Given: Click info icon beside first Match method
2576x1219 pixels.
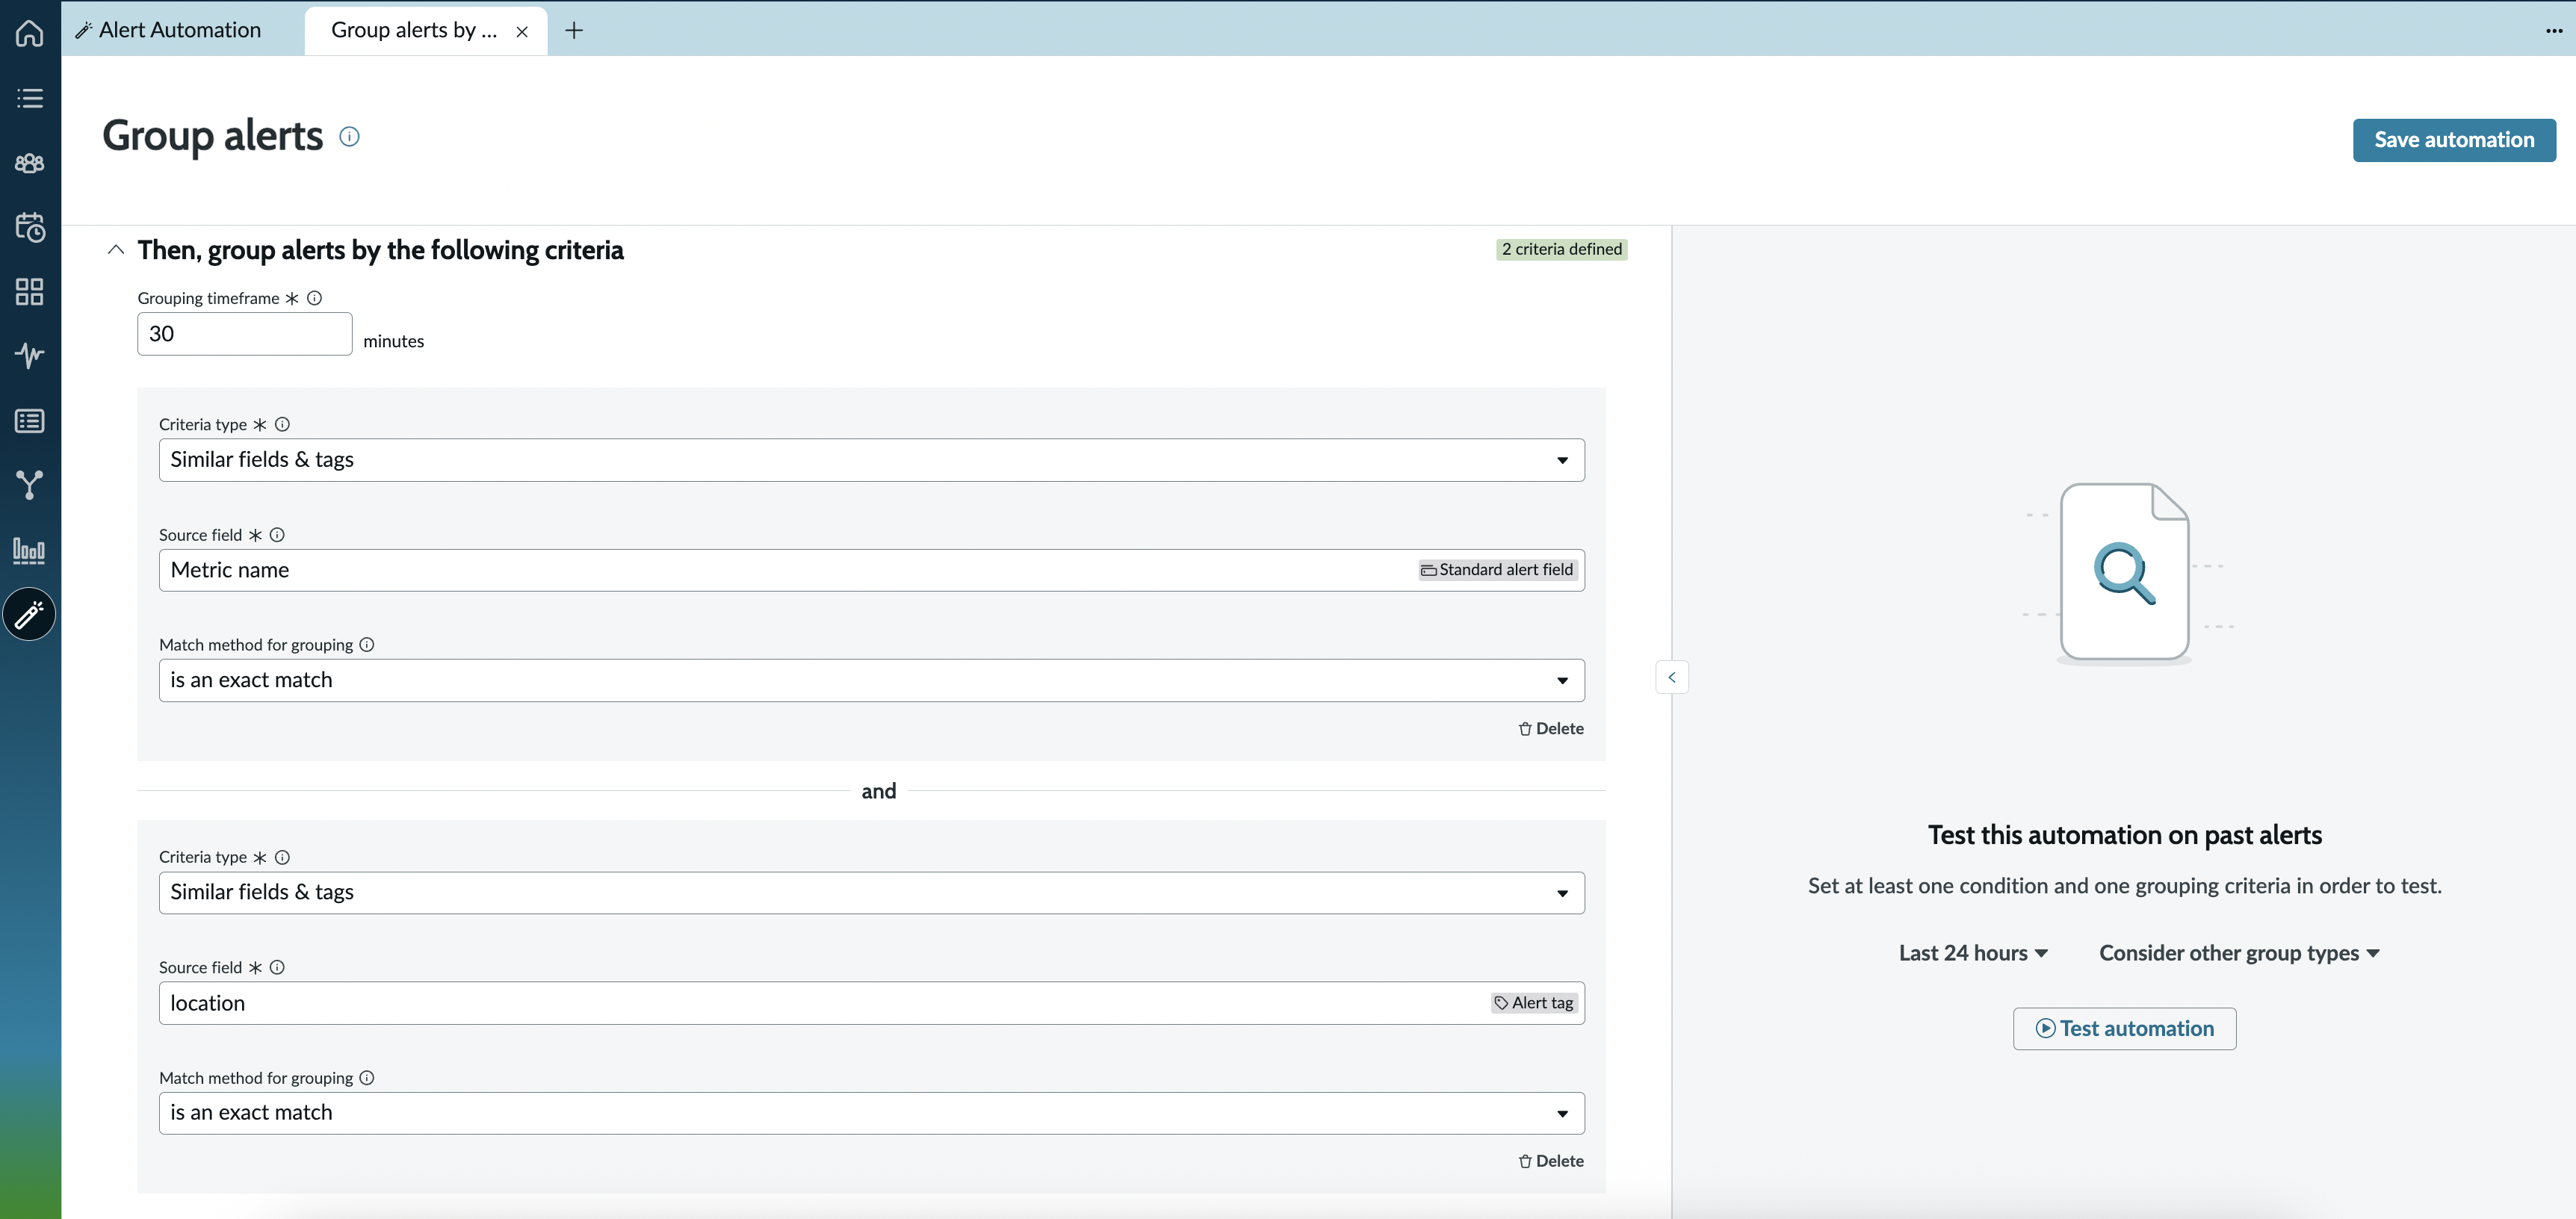Looking at the screenshot, I should (x=367, y=645).
